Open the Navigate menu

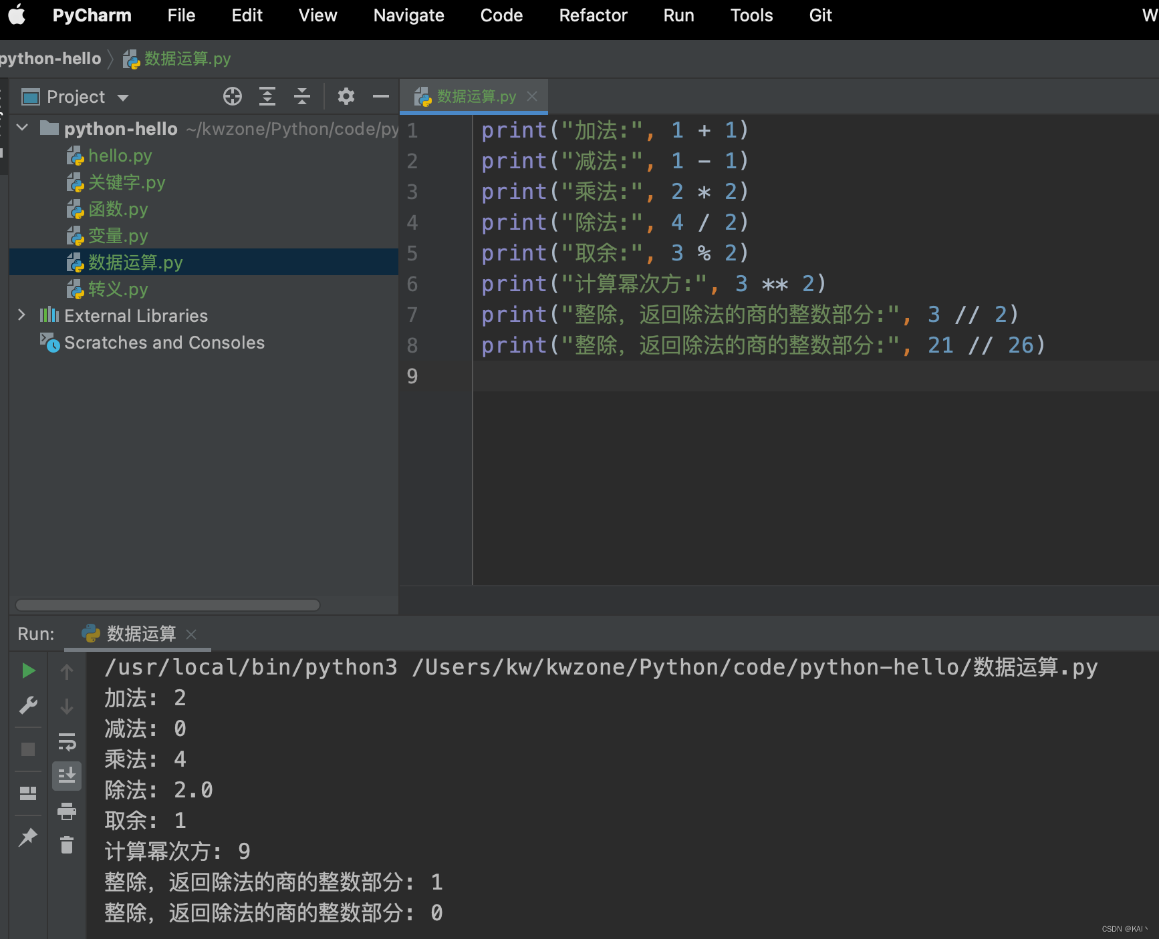408,15
